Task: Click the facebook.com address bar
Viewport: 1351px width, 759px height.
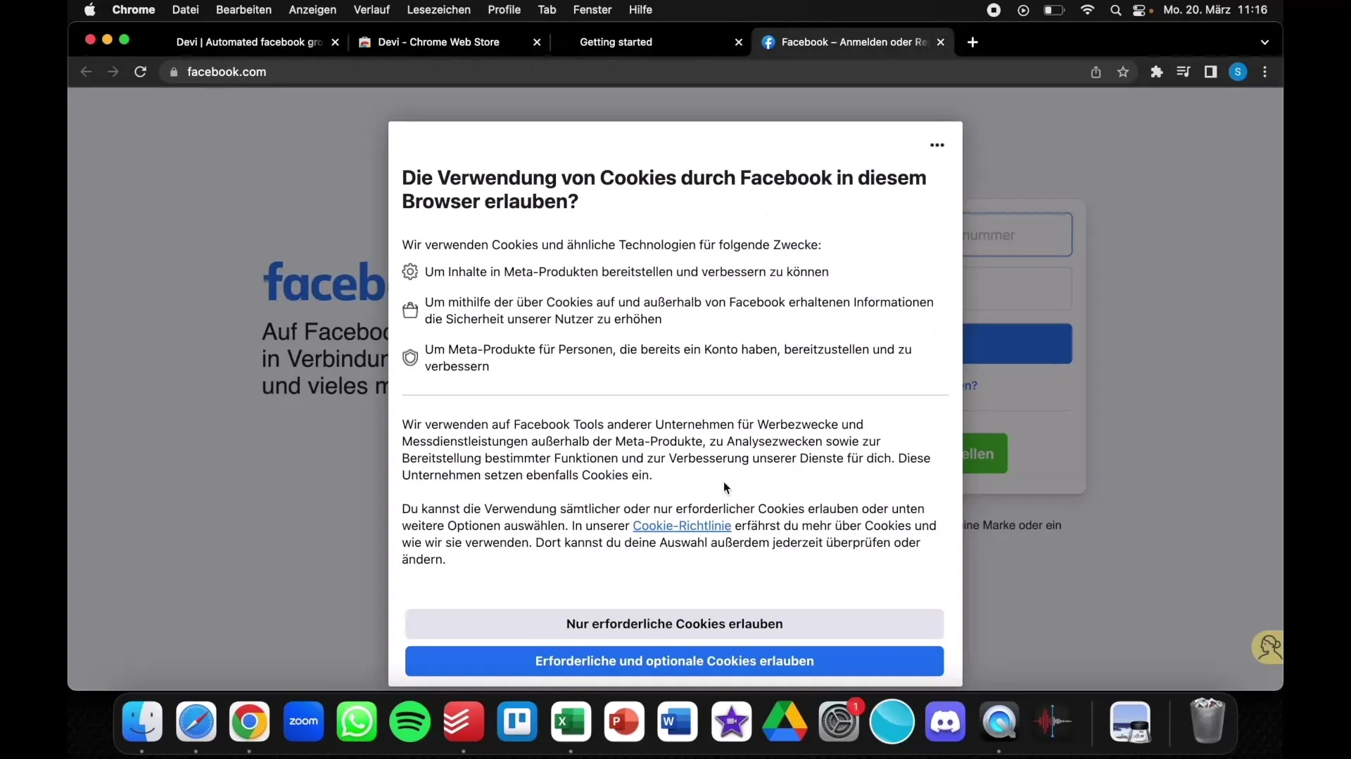Action: click(x=227, y=72)
